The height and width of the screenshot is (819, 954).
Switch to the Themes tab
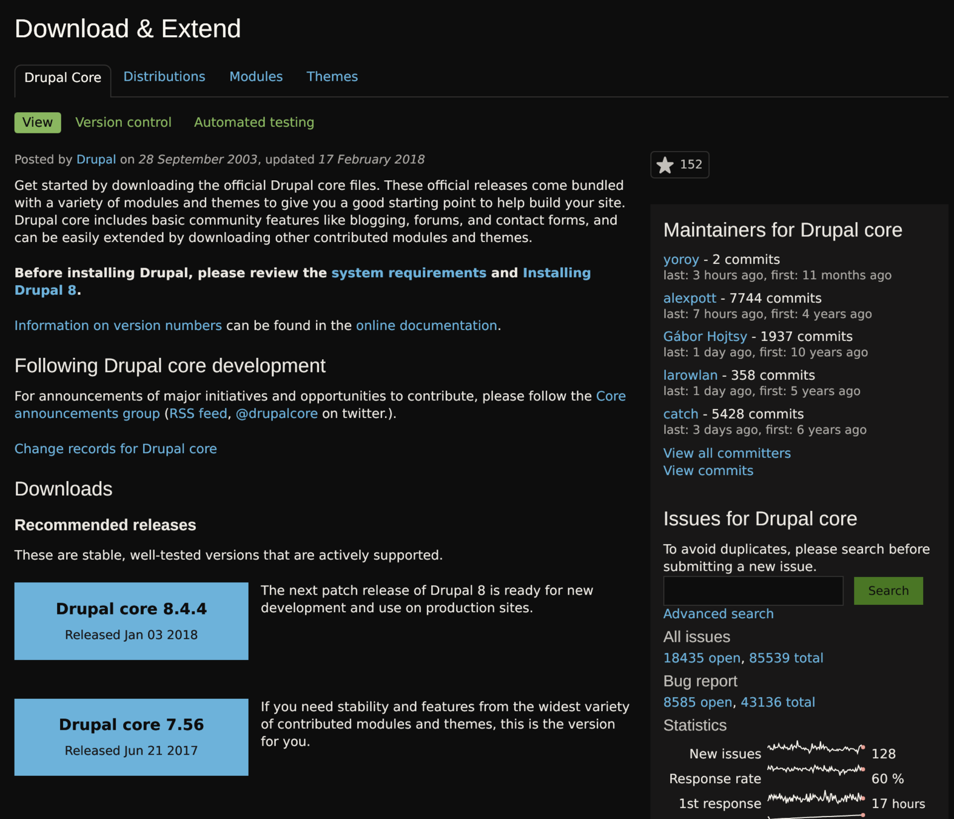click(332, 76)
